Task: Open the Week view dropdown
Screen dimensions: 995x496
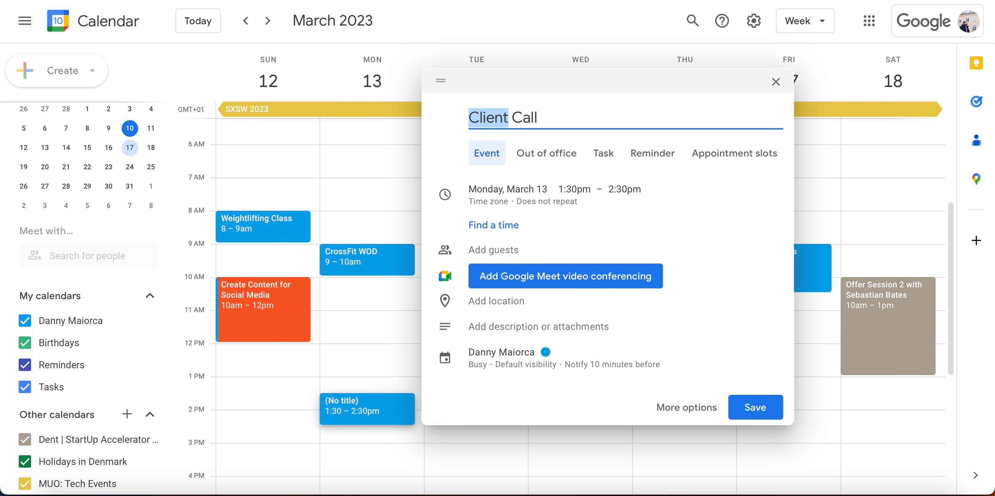Action: 805,21
